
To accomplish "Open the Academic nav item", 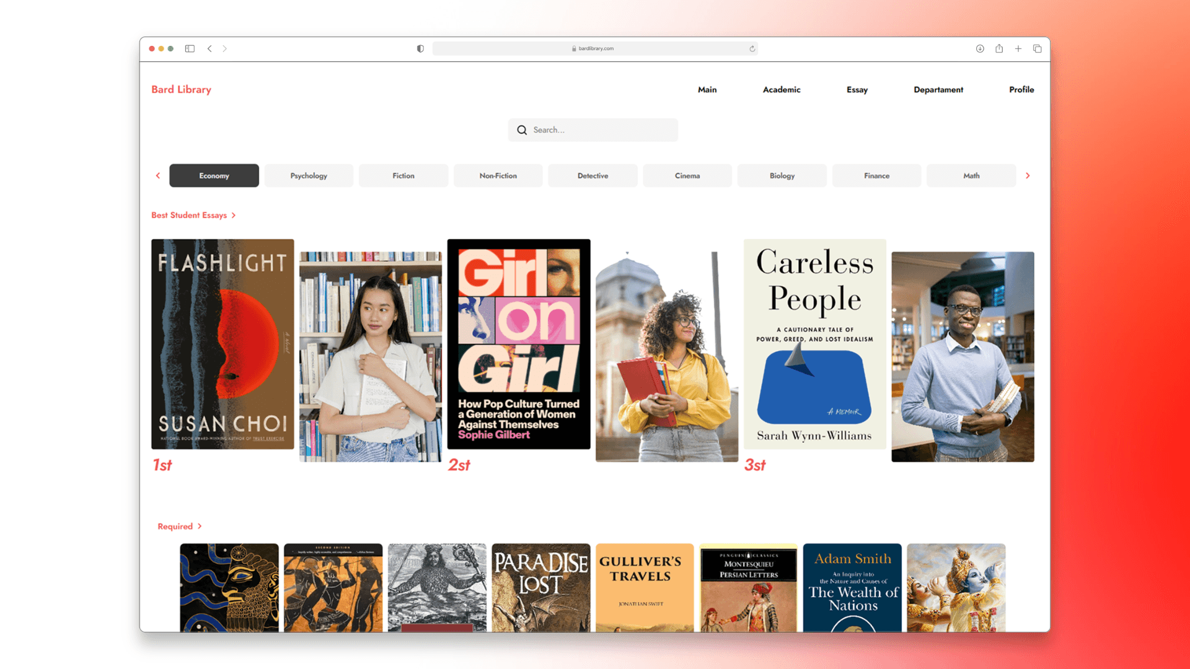I will (x=782, y=90).
